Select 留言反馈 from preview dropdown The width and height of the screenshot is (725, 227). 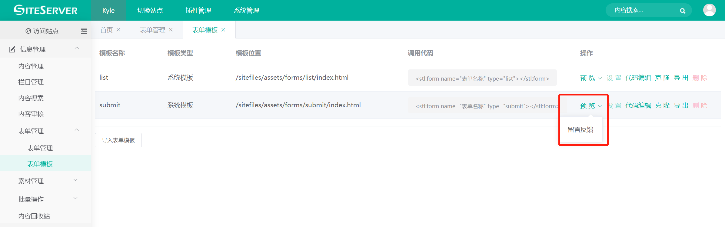tap(580, 130)
